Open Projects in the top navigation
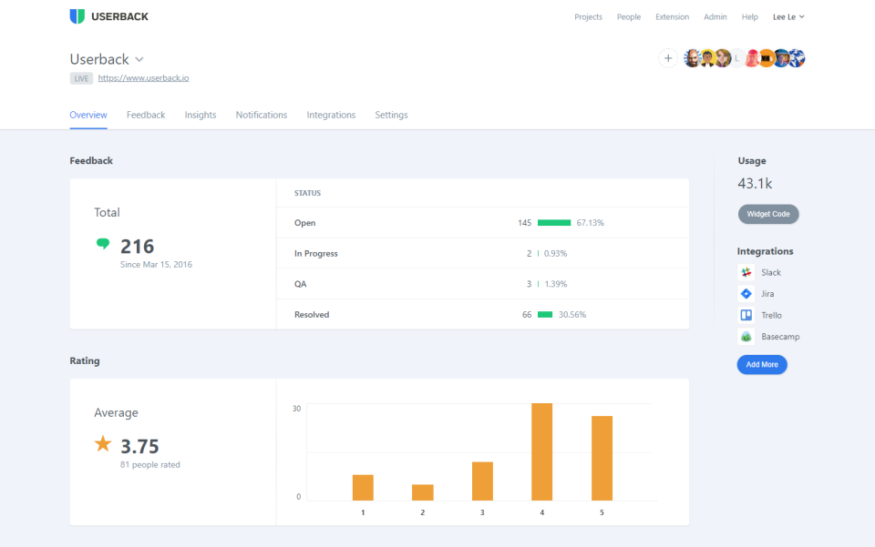875x547 pixels. click(x=588, y=16)
